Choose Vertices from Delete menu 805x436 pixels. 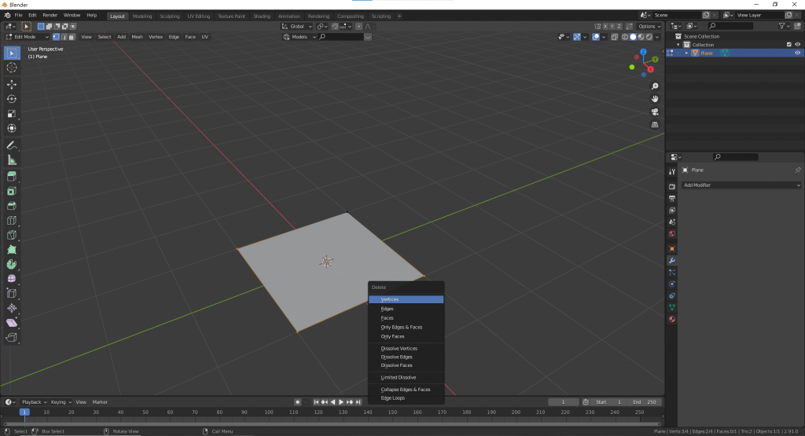(406, 299)
